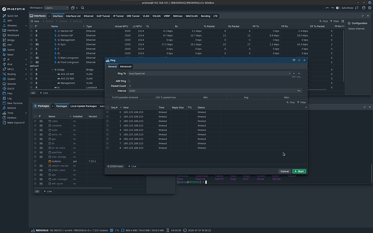Open the Log sidebar entry
This screenshot has width=373, height=233.
pyautogui.click(x=9, y=98)
